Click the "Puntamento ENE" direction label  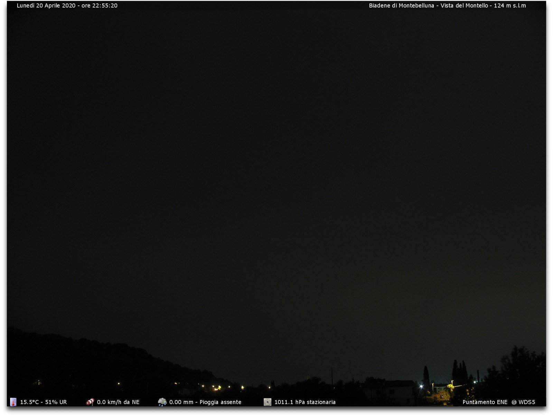[485, 402]
